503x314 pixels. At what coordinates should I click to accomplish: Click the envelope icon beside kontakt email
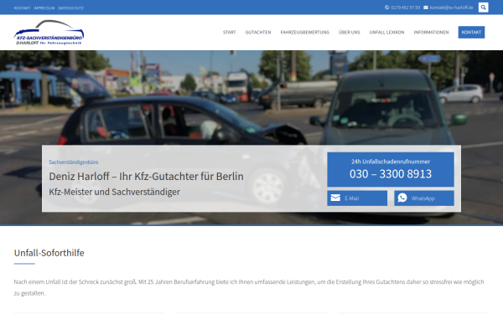[426, 8]
